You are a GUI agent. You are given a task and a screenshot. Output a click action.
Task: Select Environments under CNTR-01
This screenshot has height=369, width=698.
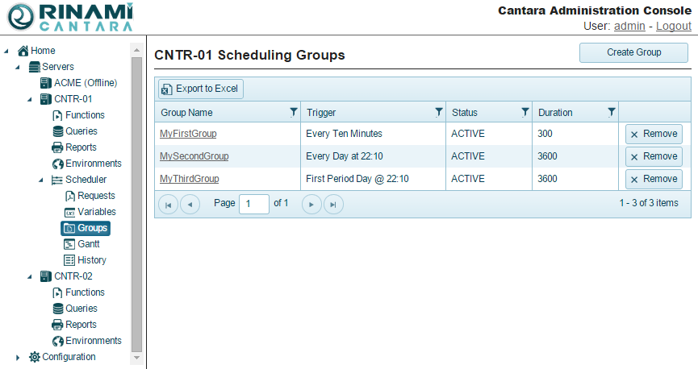click(93, 164)
